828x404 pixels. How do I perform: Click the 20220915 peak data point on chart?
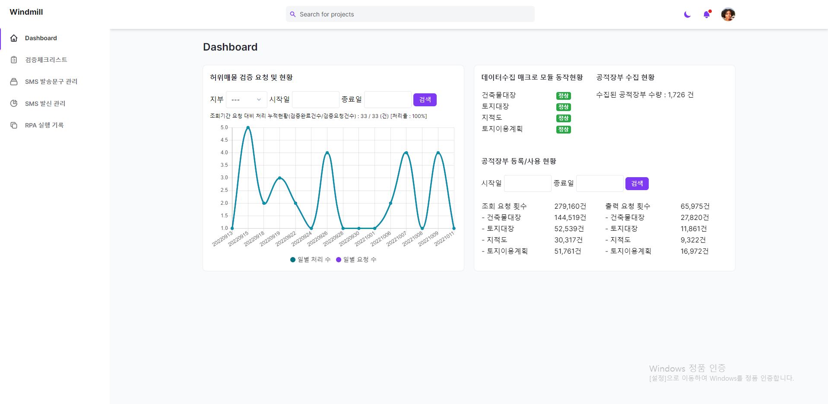pos(248,128)
